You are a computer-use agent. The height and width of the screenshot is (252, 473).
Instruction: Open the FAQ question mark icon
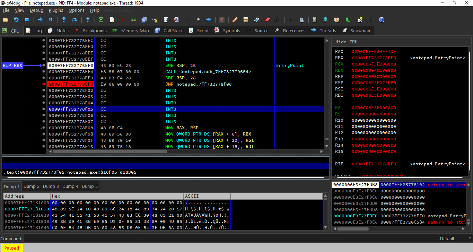360,20
